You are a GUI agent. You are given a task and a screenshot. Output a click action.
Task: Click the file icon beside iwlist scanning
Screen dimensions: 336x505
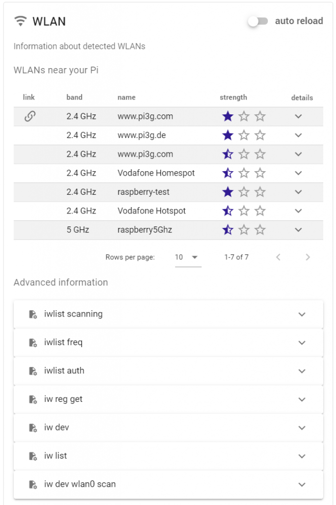(x=33, y=314)
